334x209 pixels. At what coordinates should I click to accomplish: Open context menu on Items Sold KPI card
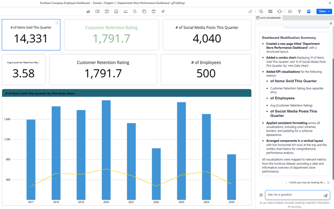[57, 23]
